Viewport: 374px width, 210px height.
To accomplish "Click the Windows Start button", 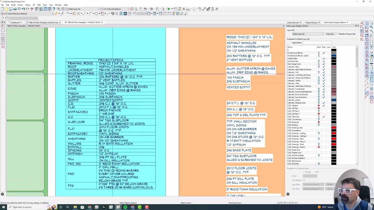I will point(4,207).
